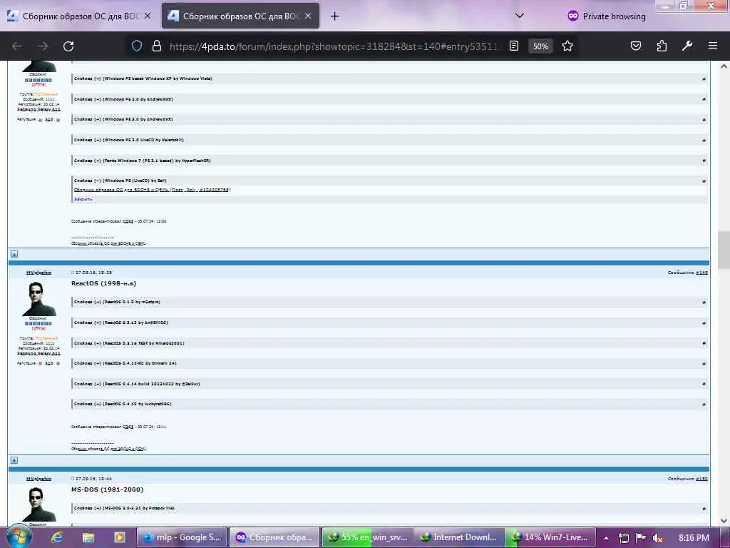Expand spoiler ReactOS 0.1.5
This screenshot has height=548, width=730.
click(x=389, y=302)
